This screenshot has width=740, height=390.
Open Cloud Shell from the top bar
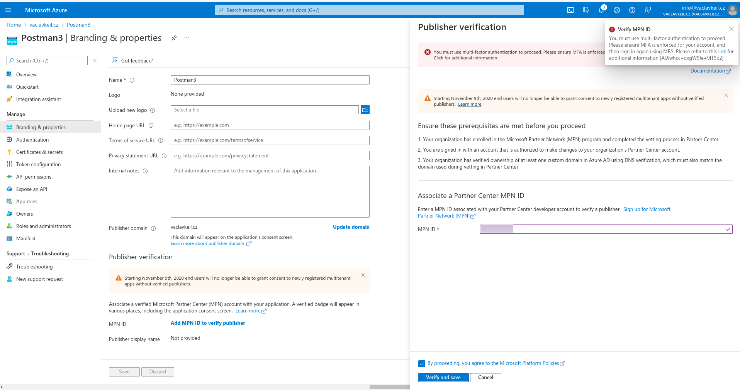tap(570, 10)
